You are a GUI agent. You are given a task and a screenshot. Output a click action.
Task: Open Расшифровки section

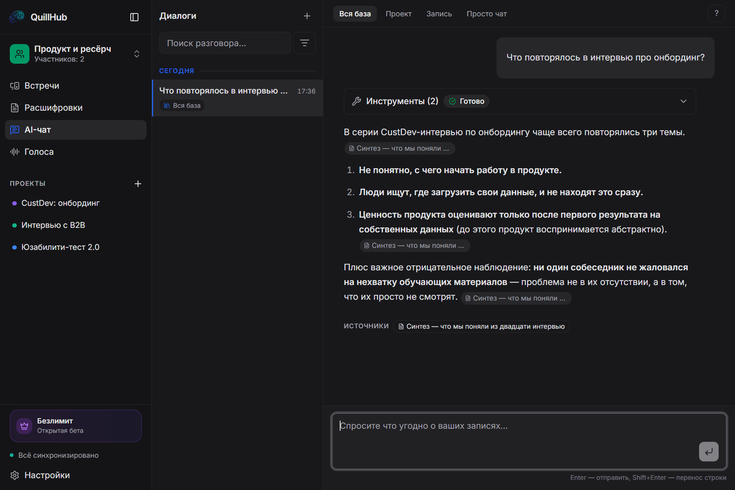pos(76,108)
